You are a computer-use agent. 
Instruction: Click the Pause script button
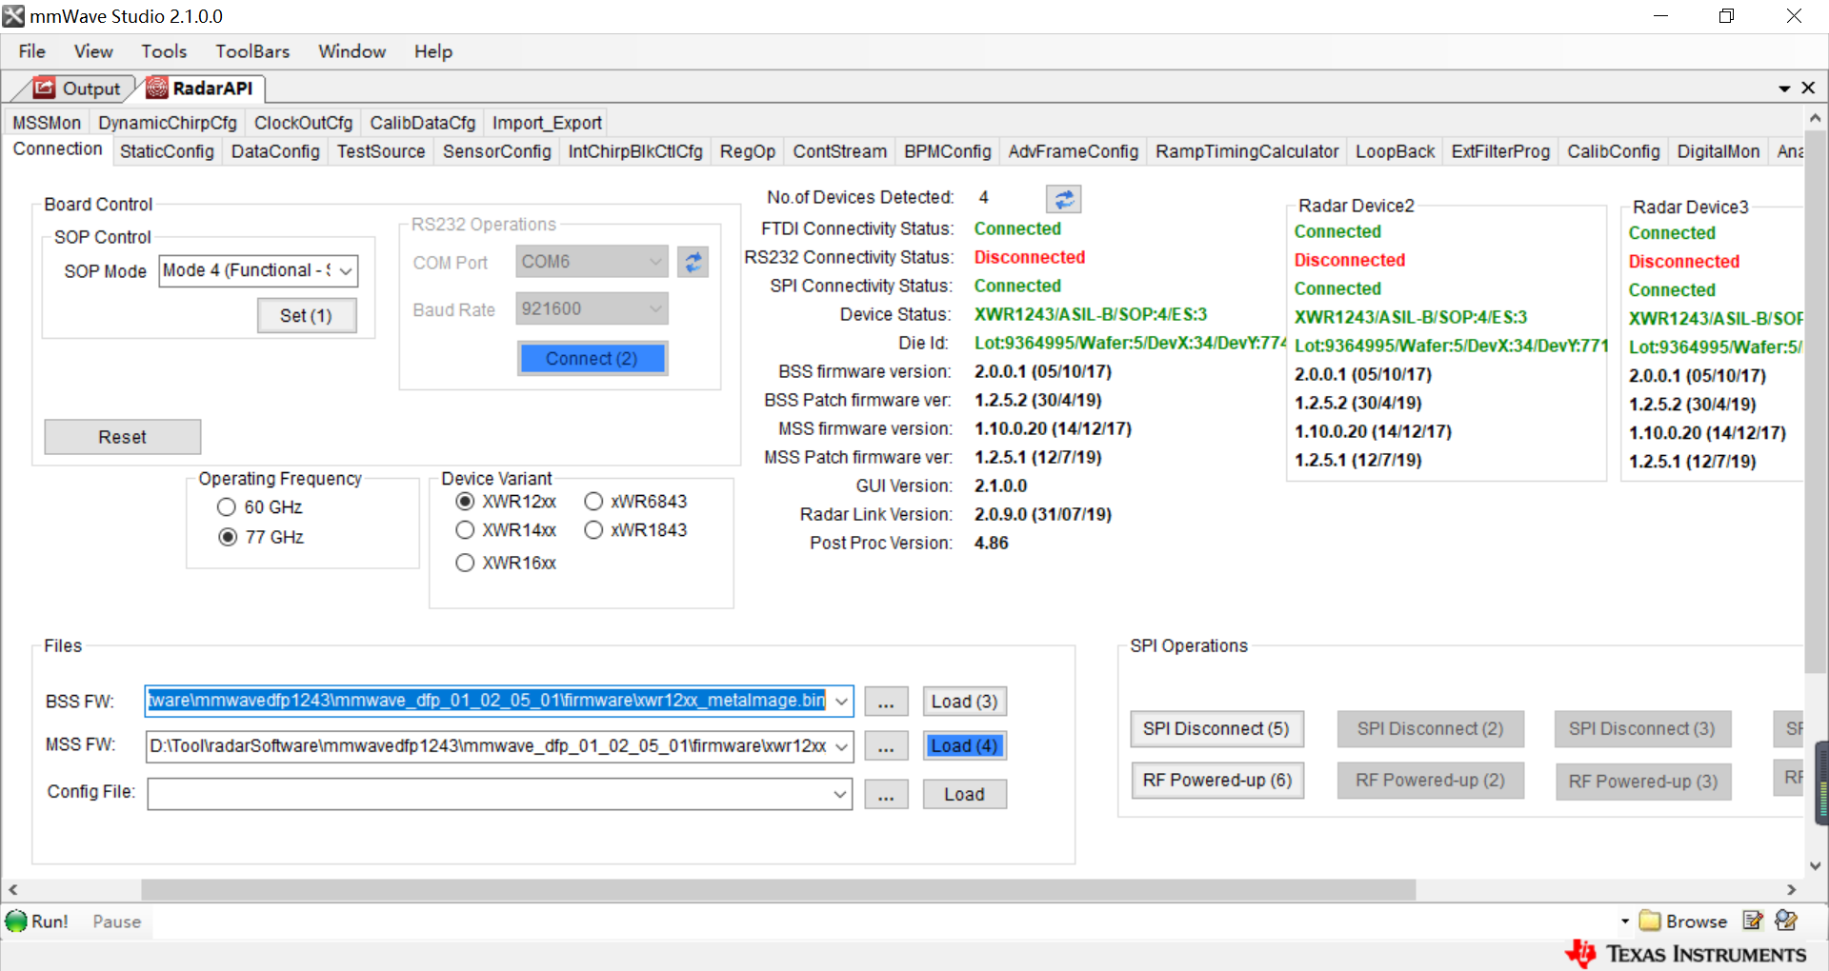(x=116, y=921)
